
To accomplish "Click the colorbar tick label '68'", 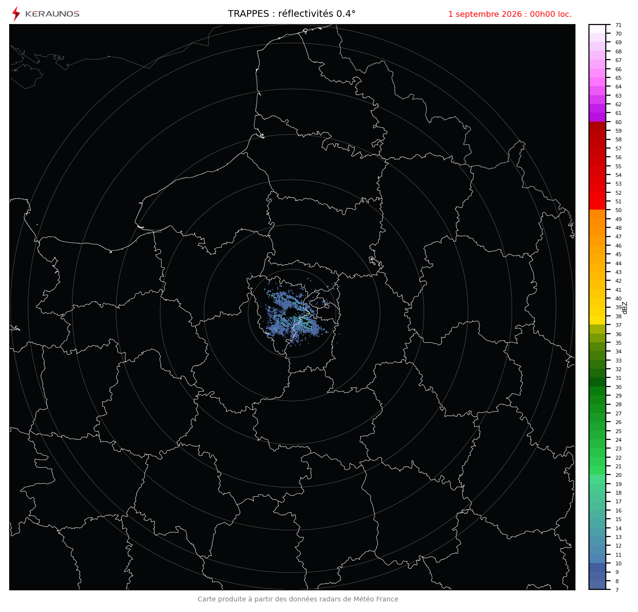I will click(618, 51).
